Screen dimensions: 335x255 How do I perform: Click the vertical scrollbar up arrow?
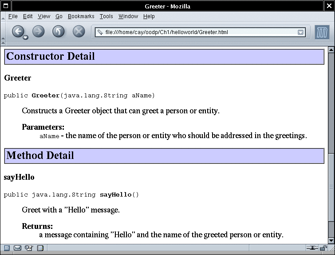pos(331,49)
